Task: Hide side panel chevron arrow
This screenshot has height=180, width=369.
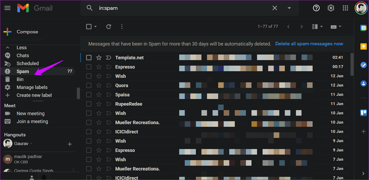Action: click(363, 174)
